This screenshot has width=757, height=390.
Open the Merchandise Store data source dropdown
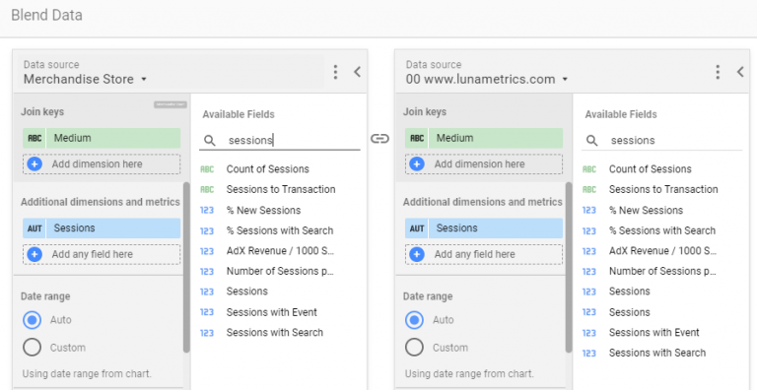(85, 79)
